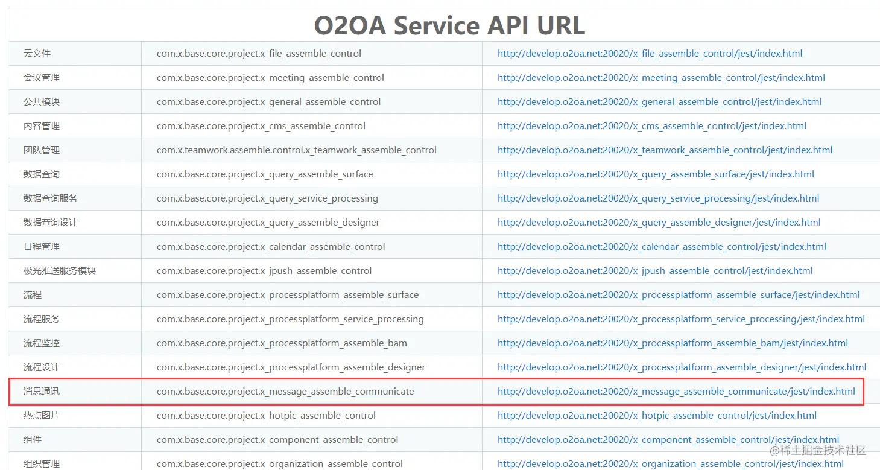Click the 公共模块 row label

[x=42, y=102]
